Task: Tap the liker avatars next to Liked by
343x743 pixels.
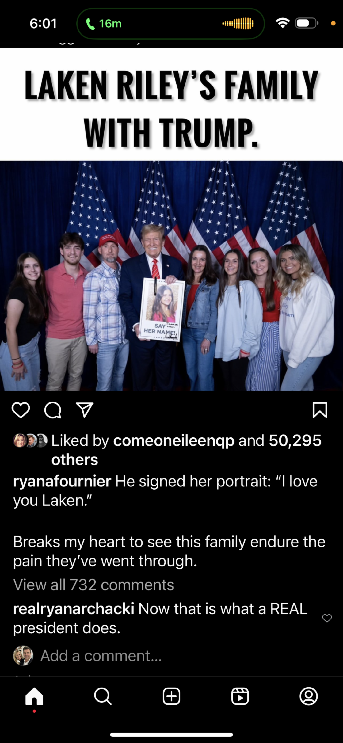Action: [x=30, y=440]
